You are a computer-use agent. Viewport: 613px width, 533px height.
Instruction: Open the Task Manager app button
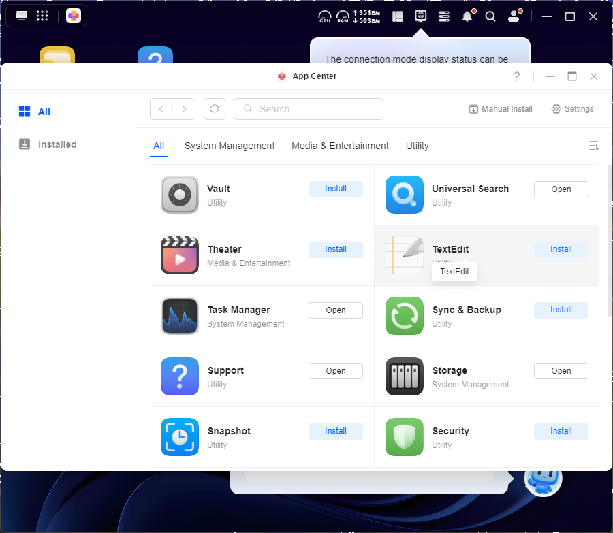click(335, 310)
